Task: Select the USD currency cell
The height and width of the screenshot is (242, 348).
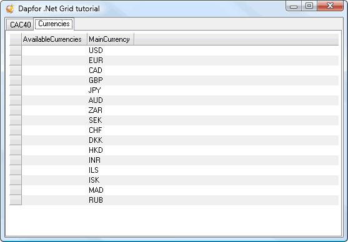Action: 111,51
